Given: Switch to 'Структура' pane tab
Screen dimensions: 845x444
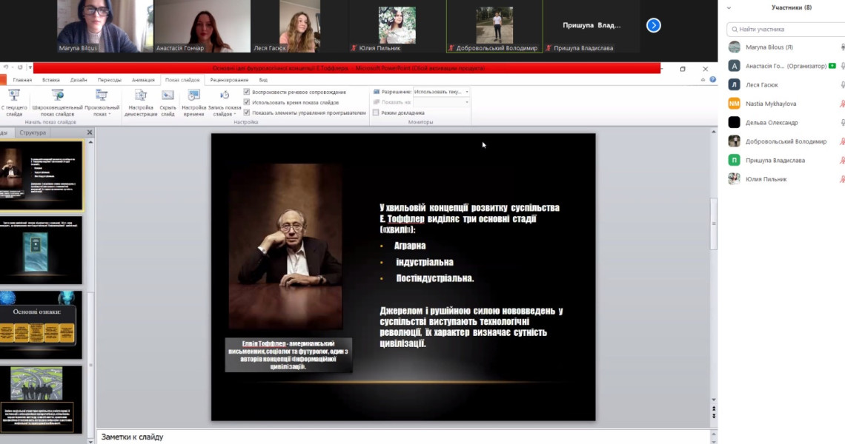Looking at the screenshot, I should coord(33,132).
